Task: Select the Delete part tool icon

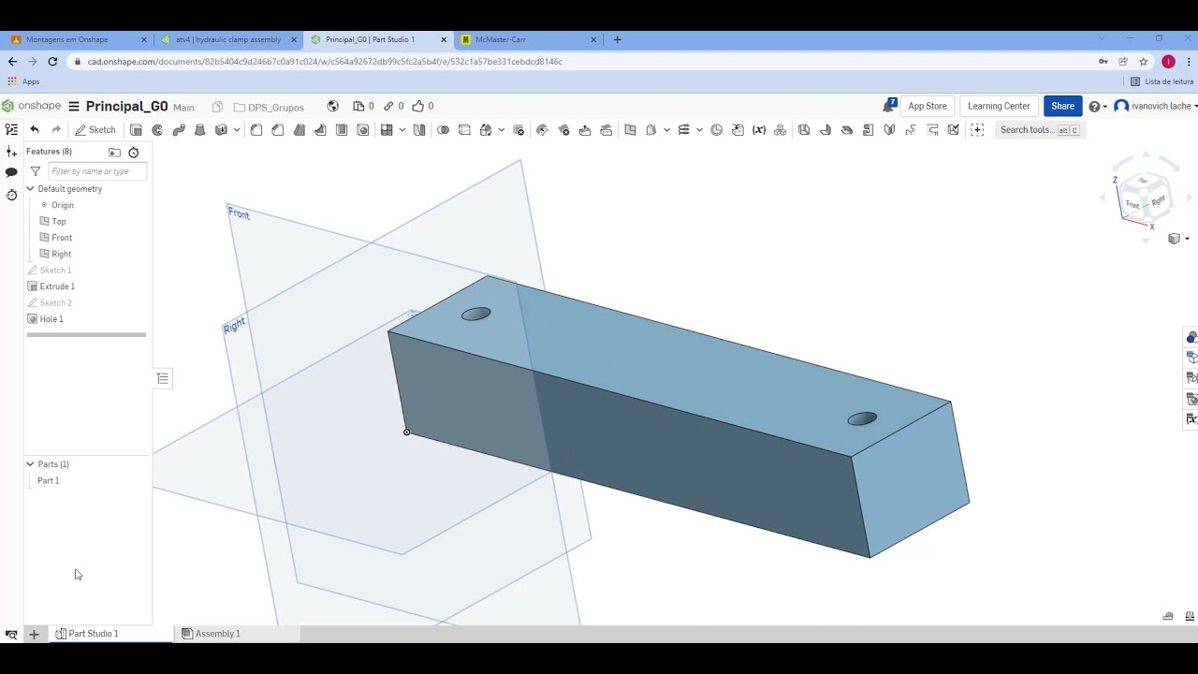Action: point(519,130)
